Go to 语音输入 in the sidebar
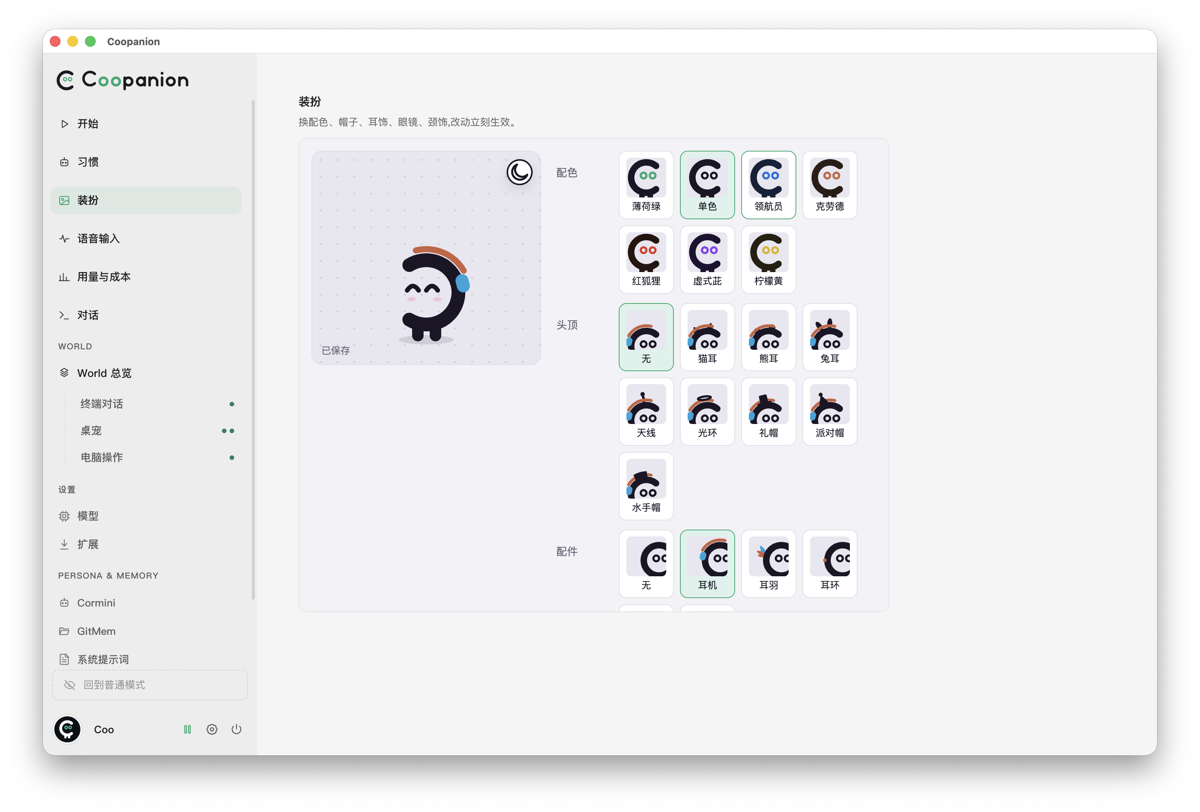The height and width of the screenshot is (812, 1200). (x=146, y=238)
